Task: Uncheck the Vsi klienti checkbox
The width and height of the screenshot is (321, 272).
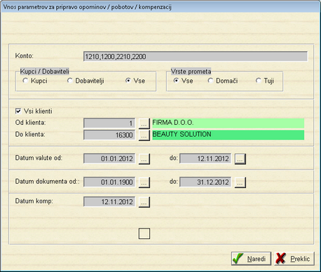Action: point(18,111)
